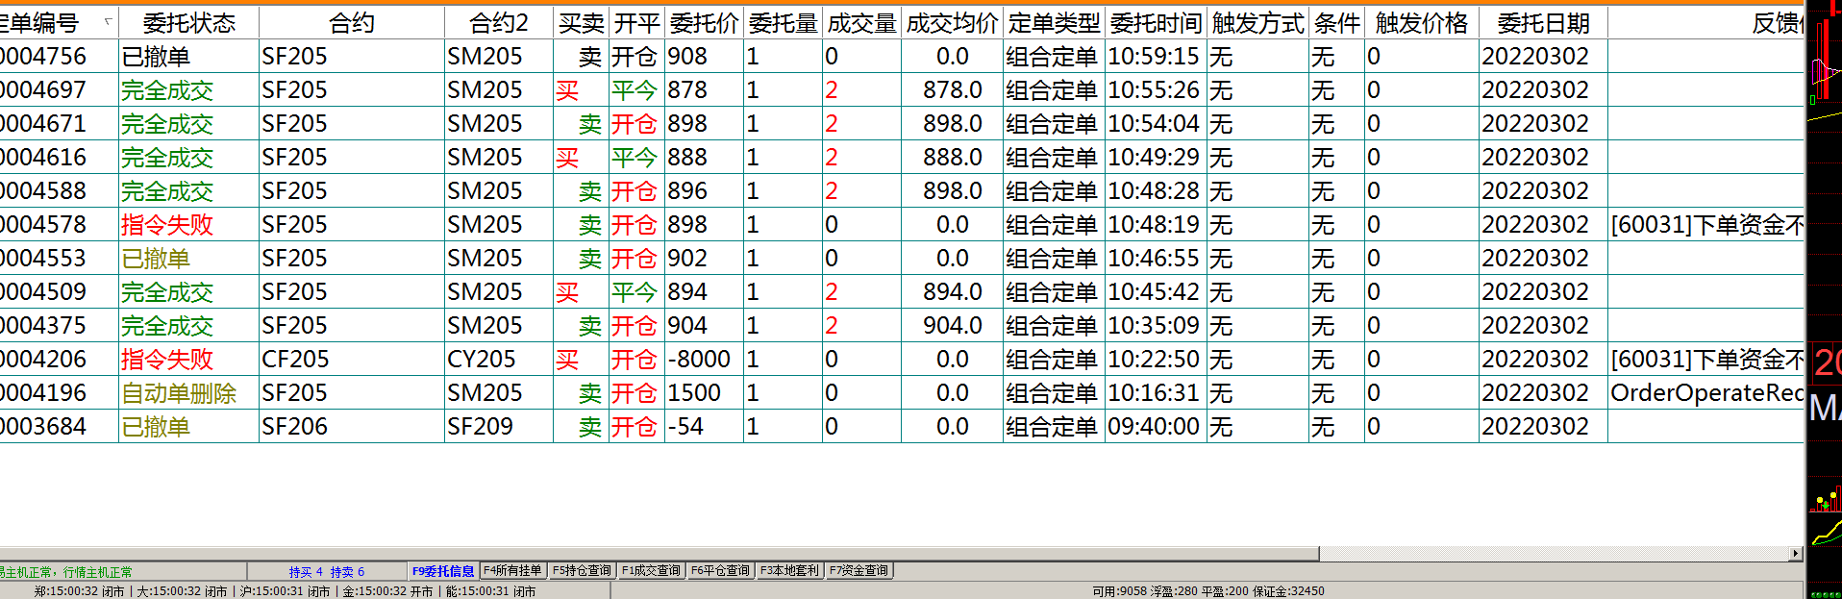The height and width of the screenshot is (599, 1842).
Task: Click the 自动单删除 status cell
Action: click(x=179, y=393)
